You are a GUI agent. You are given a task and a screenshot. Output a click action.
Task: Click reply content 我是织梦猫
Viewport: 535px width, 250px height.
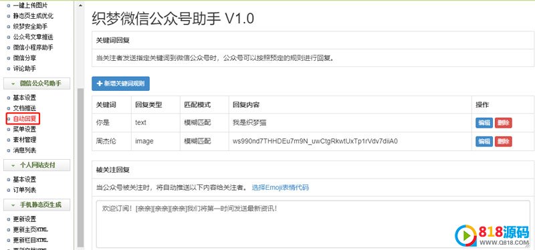249,123
